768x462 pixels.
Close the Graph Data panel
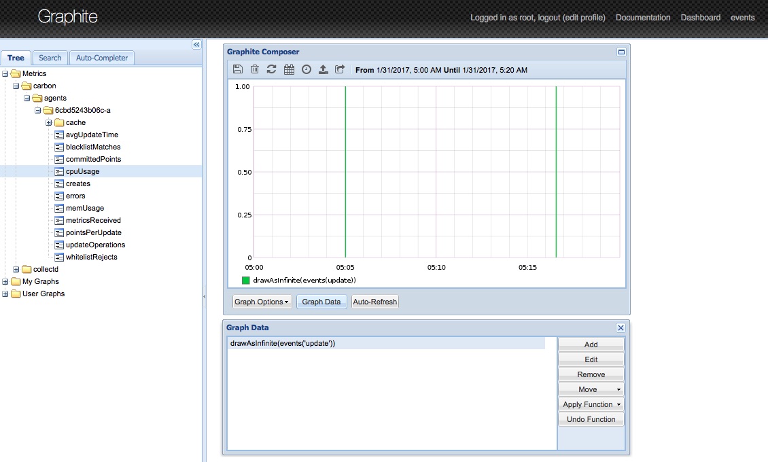point(621,328)
